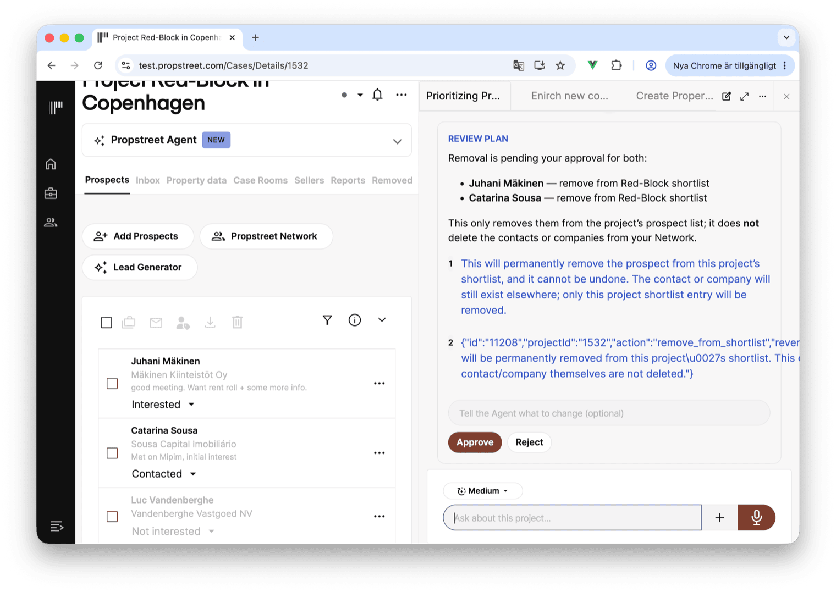Open the contacts people icon in sidebar

(x=51, y=222)
